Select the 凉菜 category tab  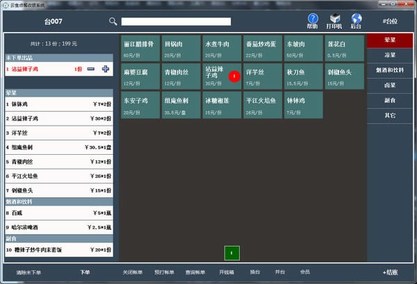390,53
